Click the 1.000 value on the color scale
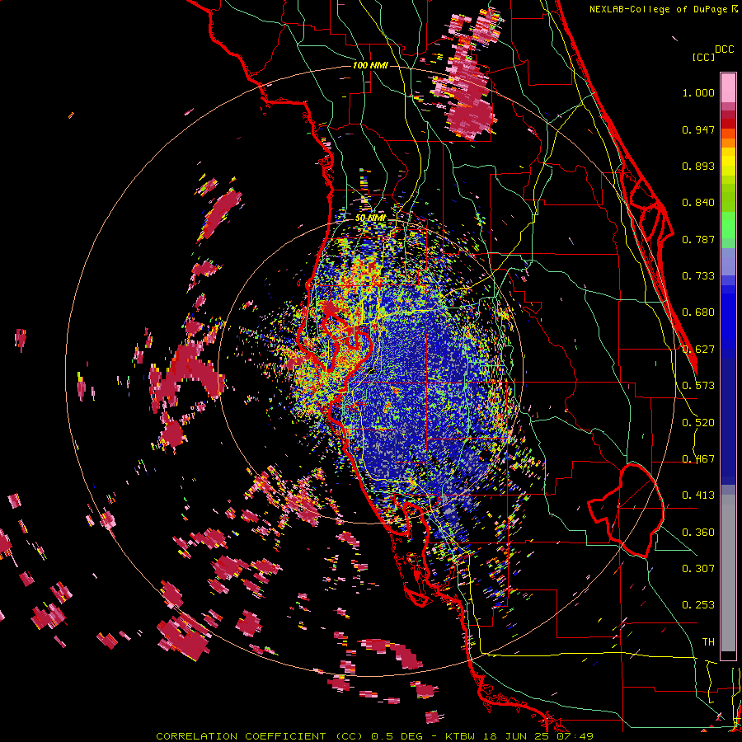The image size is (742, 742). pyautogui.click(x=698, y=92)
